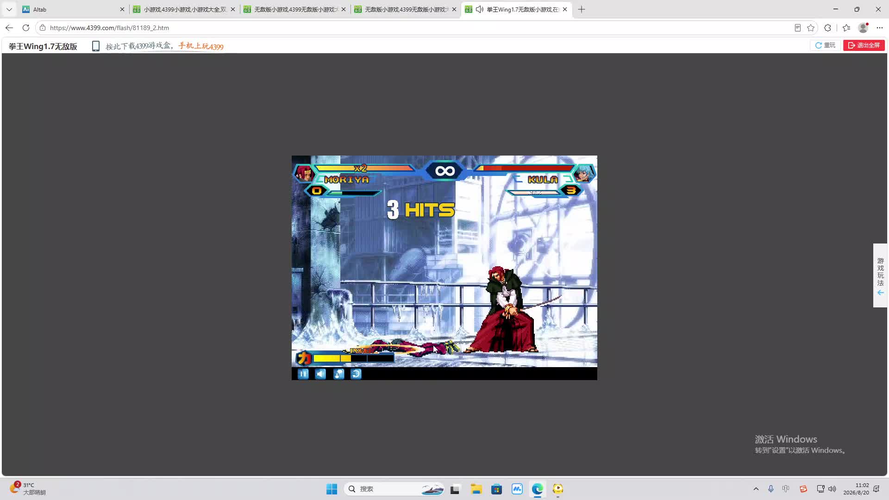Open a new browser tab
The height and width of the screenshot is (500, 889).
582,9
